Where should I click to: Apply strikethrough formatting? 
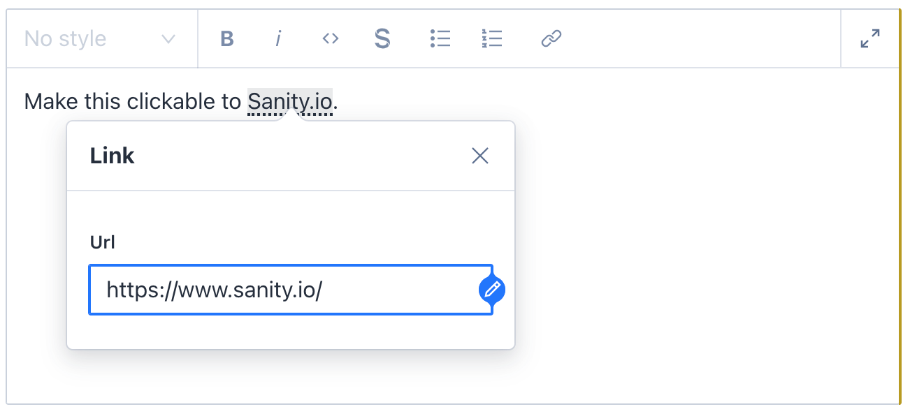tap(382, 38)
